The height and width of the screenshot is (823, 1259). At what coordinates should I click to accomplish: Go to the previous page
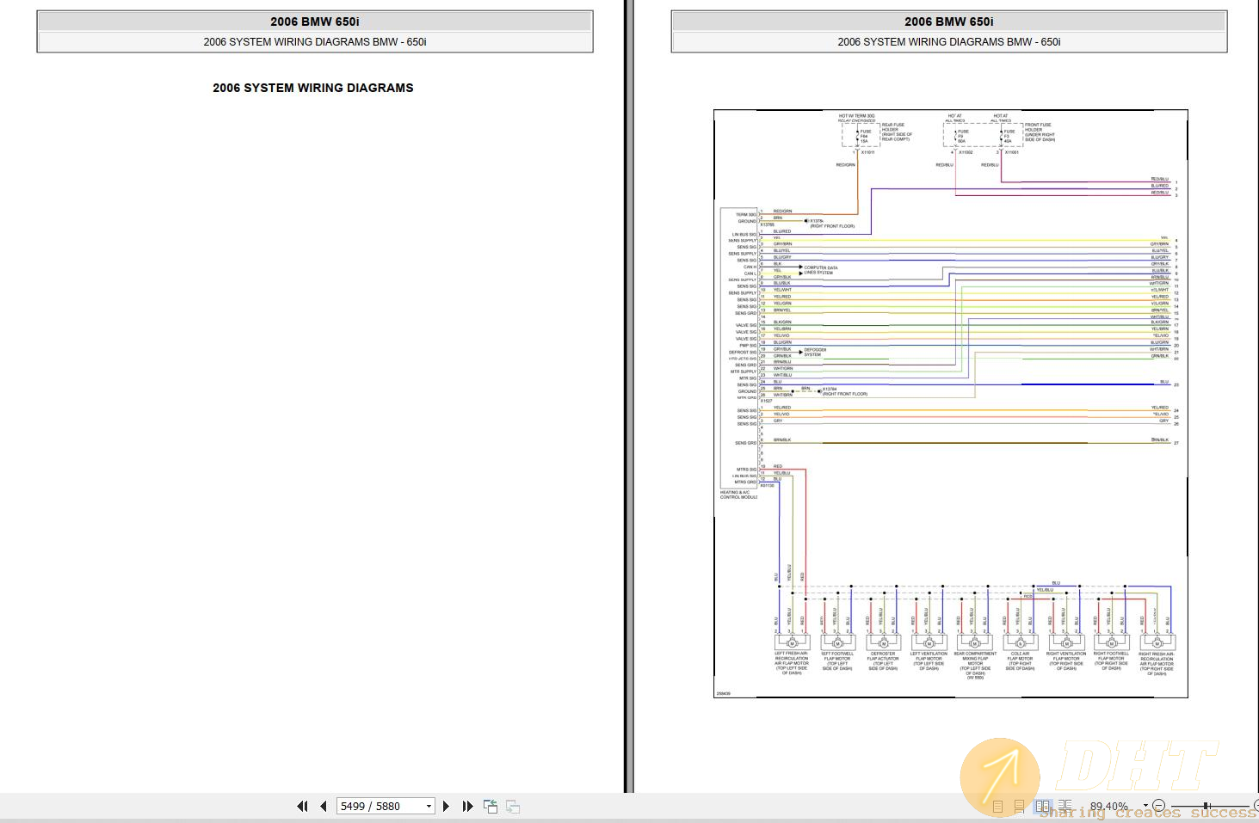tap(324, 806)
